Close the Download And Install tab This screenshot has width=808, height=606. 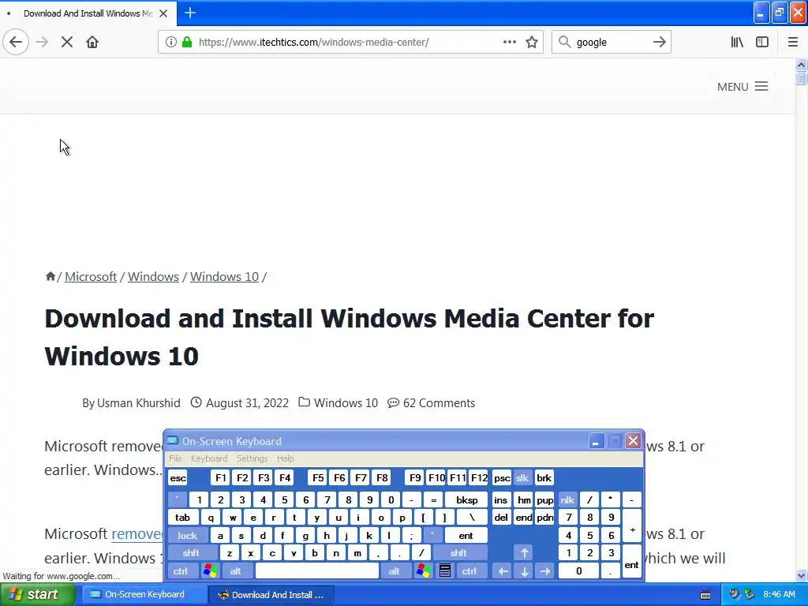pyautogui.click(x=163, y=13)
